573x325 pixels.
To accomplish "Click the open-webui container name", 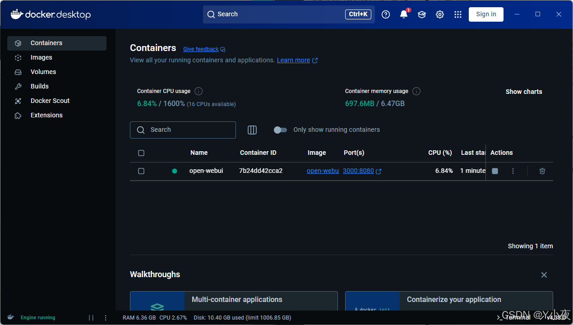I will 206,171.
